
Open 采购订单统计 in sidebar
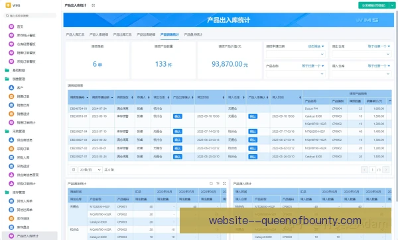coord(26,184)
